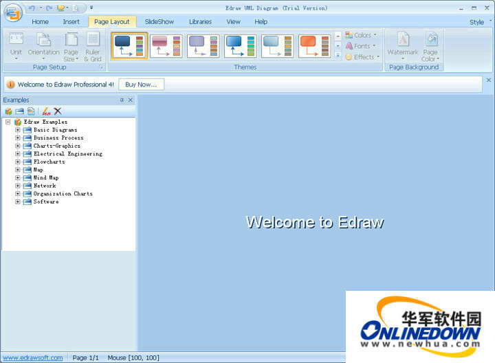
Task: Click the black X delete icon
Action: (58, 111)
